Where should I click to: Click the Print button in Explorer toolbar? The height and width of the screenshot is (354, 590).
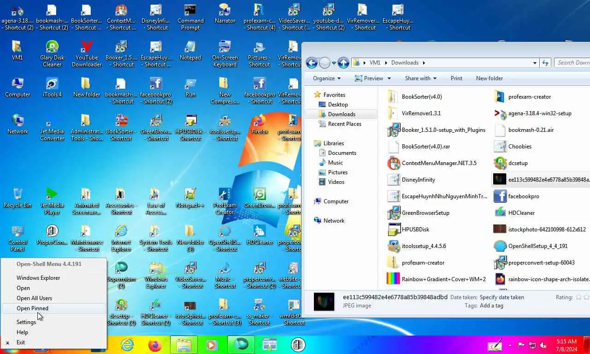coord(456,78)
